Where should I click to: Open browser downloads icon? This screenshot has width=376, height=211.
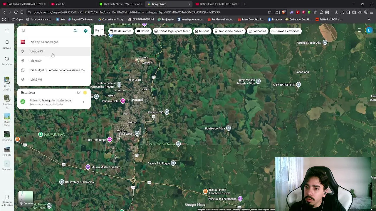336,12
